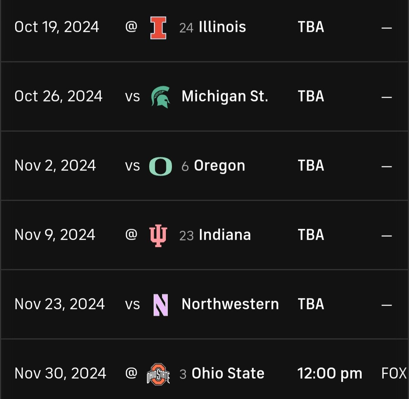Select the Nov 23, 2024 Northwestern row date

pos(60,304)
